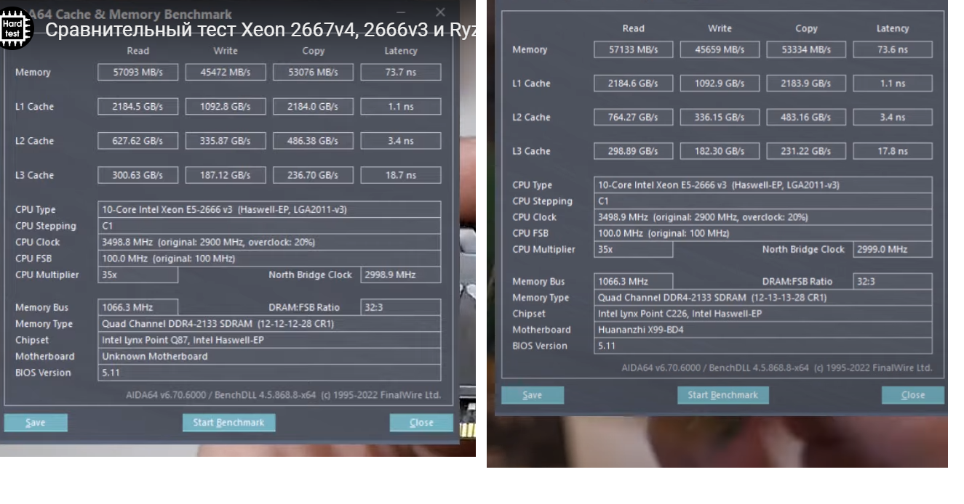Click memory type with timings 12-13-13-28 CR1
Viewport: 964px width, 504px height.
(763, 298)
